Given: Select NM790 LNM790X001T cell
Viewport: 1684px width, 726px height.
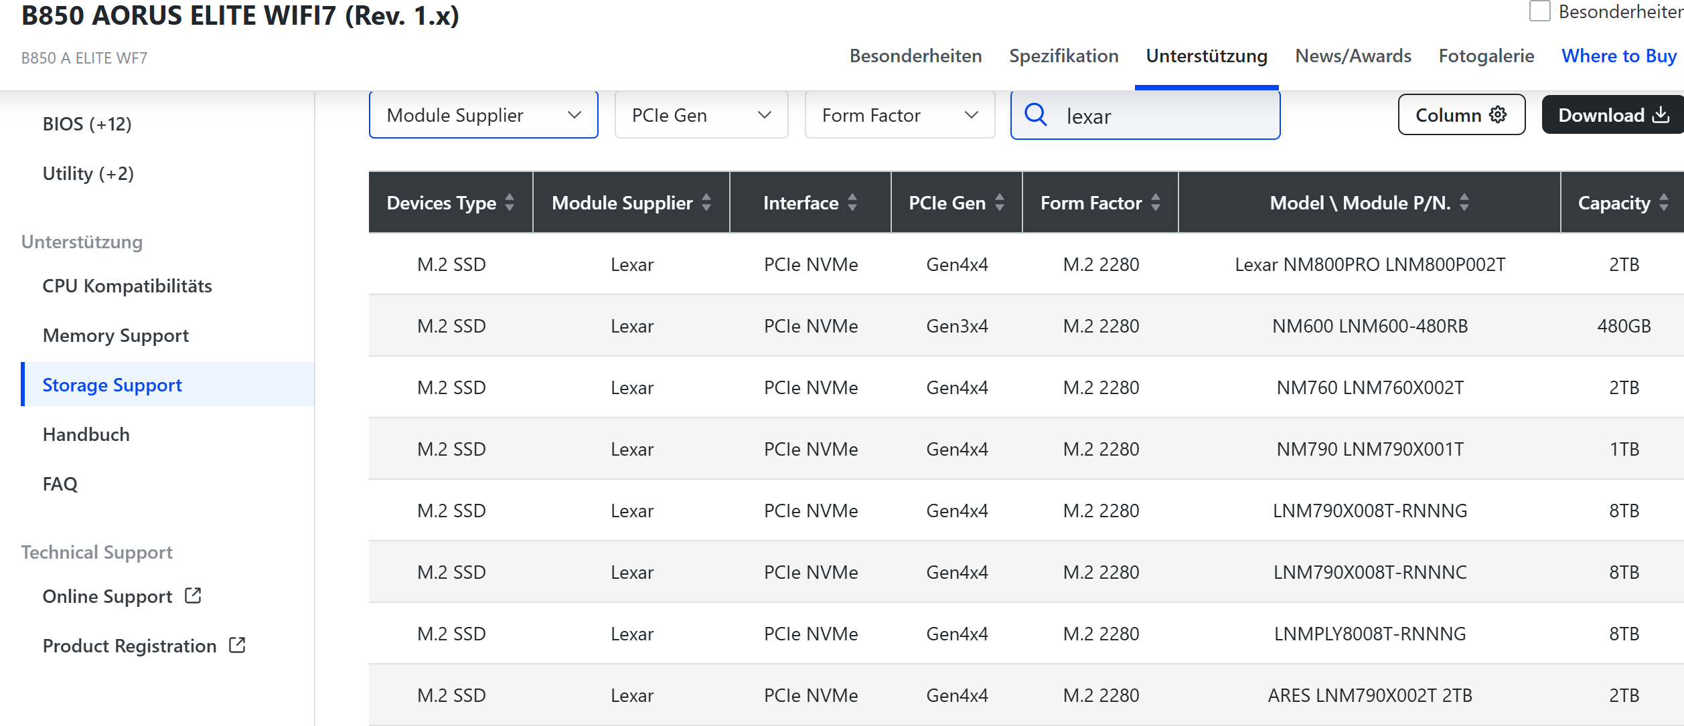Looking at the screenshot, I should click(x=1370, y=449).
